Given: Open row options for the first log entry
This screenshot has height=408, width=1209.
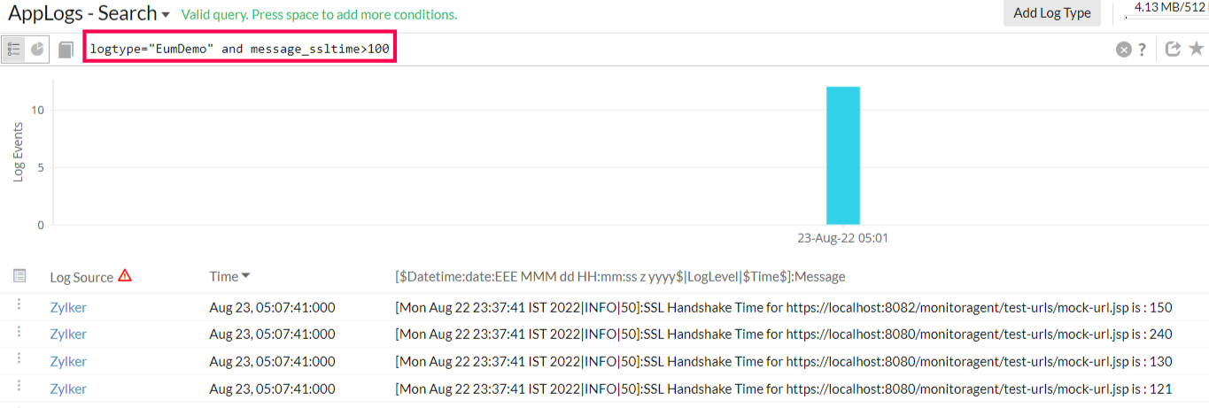Looking at the screenshot, I should pyautogui.click(x=19, y=306).
